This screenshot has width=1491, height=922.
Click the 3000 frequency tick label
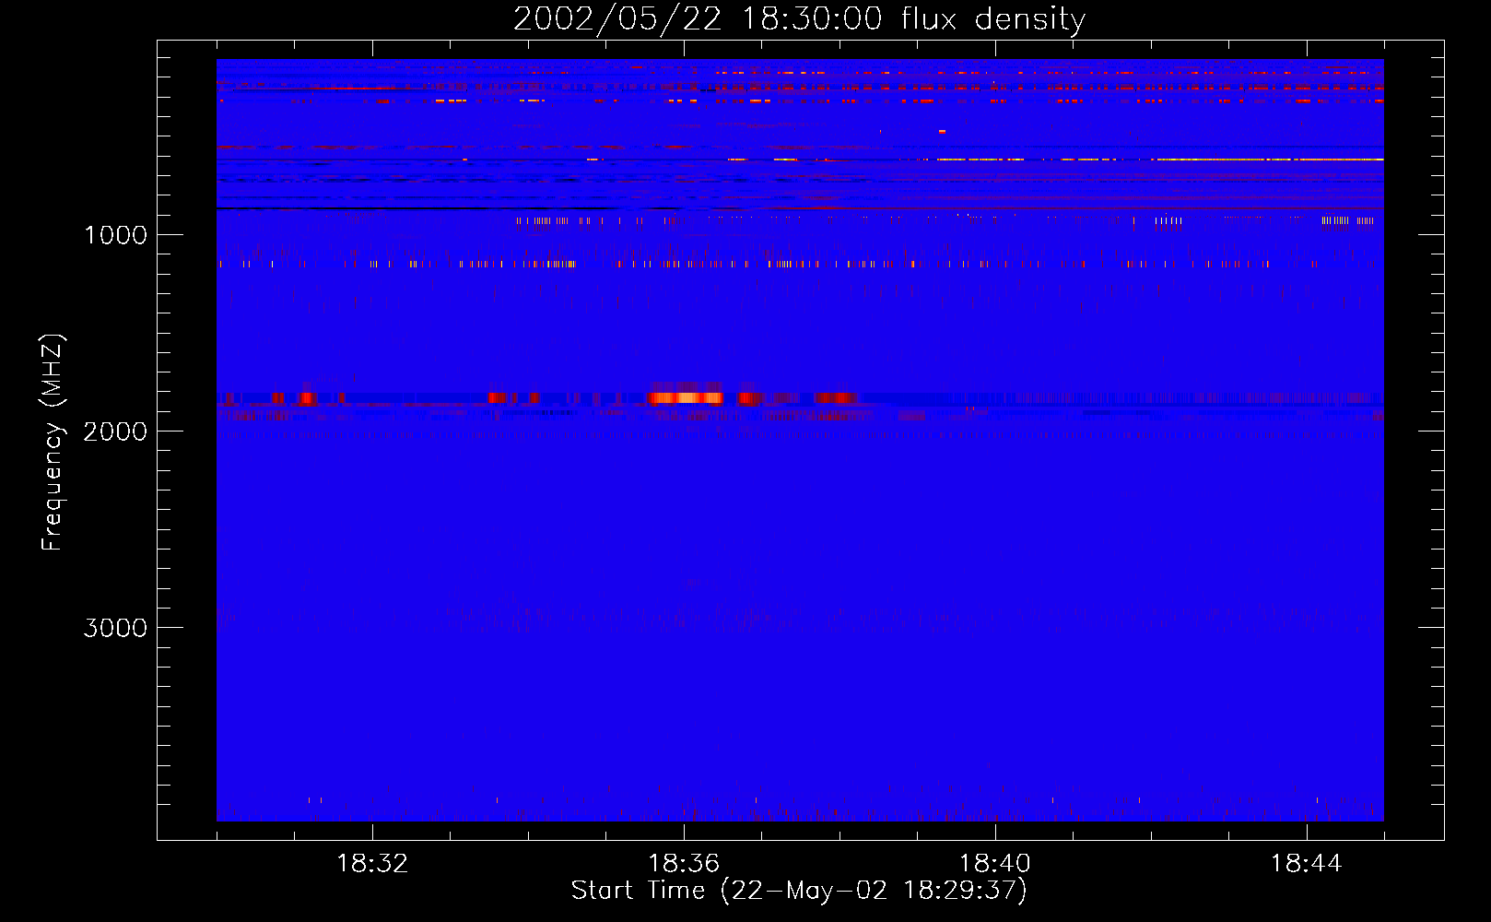tap(115, 628)
